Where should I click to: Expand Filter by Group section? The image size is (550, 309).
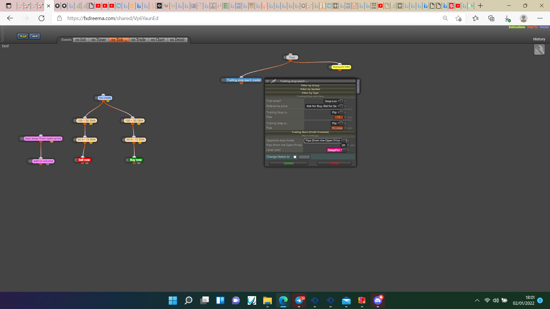pyautogui.click(x=310, y=86)
